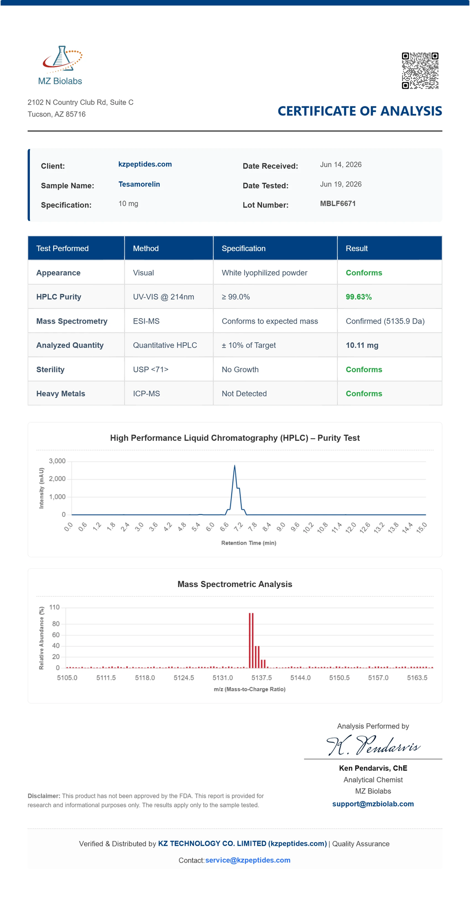Click the 'Analyzed Quantity' row label
The width and height of the screenshot is (470, 902).
tap(70, 345)
